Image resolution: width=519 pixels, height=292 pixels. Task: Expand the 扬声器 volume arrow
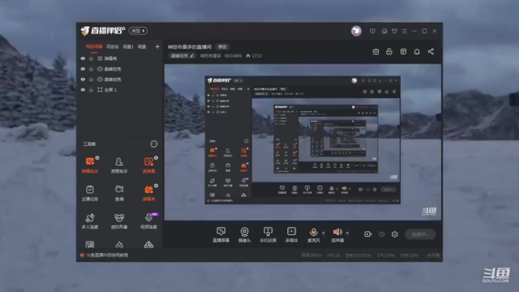[347, 233]
